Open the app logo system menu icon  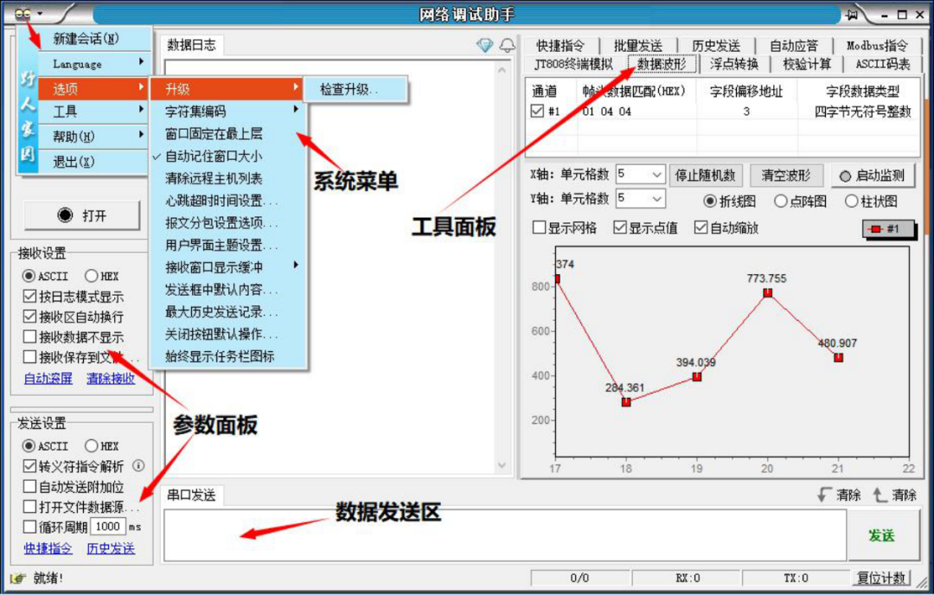[22, 13]
